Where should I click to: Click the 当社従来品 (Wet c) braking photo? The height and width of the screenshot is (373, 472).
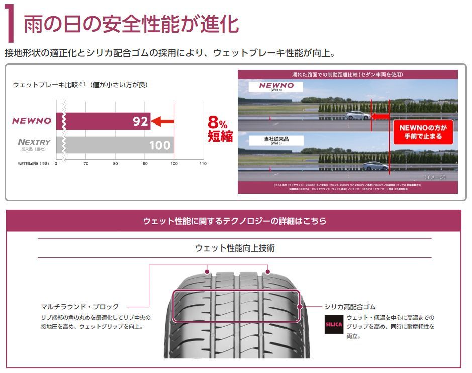pyautogui.click(x=348, y=156)
